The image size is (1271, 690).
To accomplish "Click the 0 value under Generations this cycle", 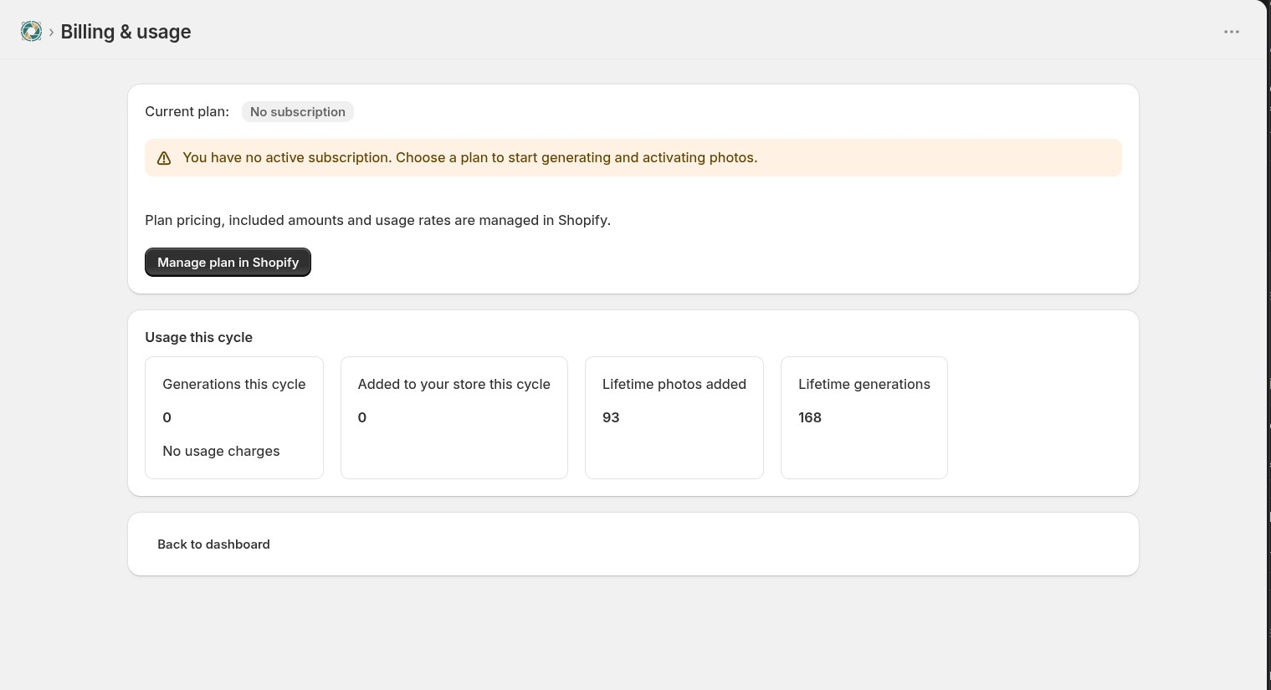I will pyautogui.click(x=167, y=418).
